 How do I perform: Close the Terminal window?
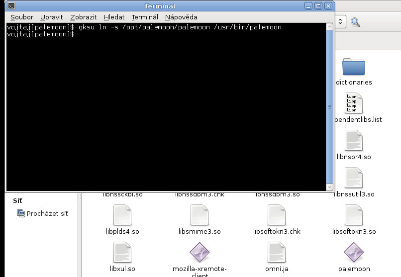click(x=328, y=6)
